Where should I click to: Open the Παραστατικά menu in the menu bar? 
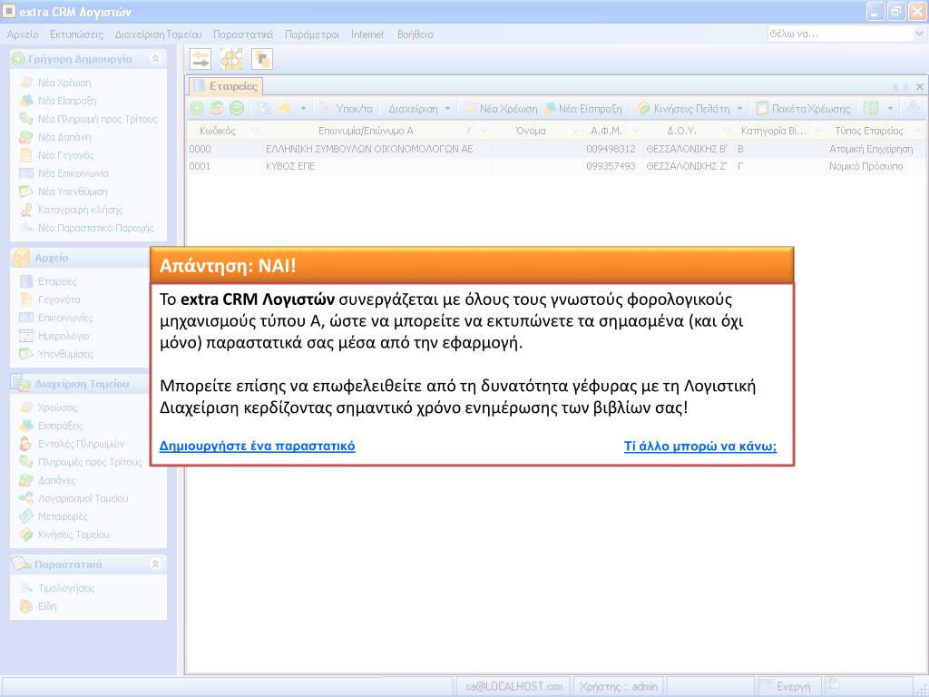tap(243, 34)
